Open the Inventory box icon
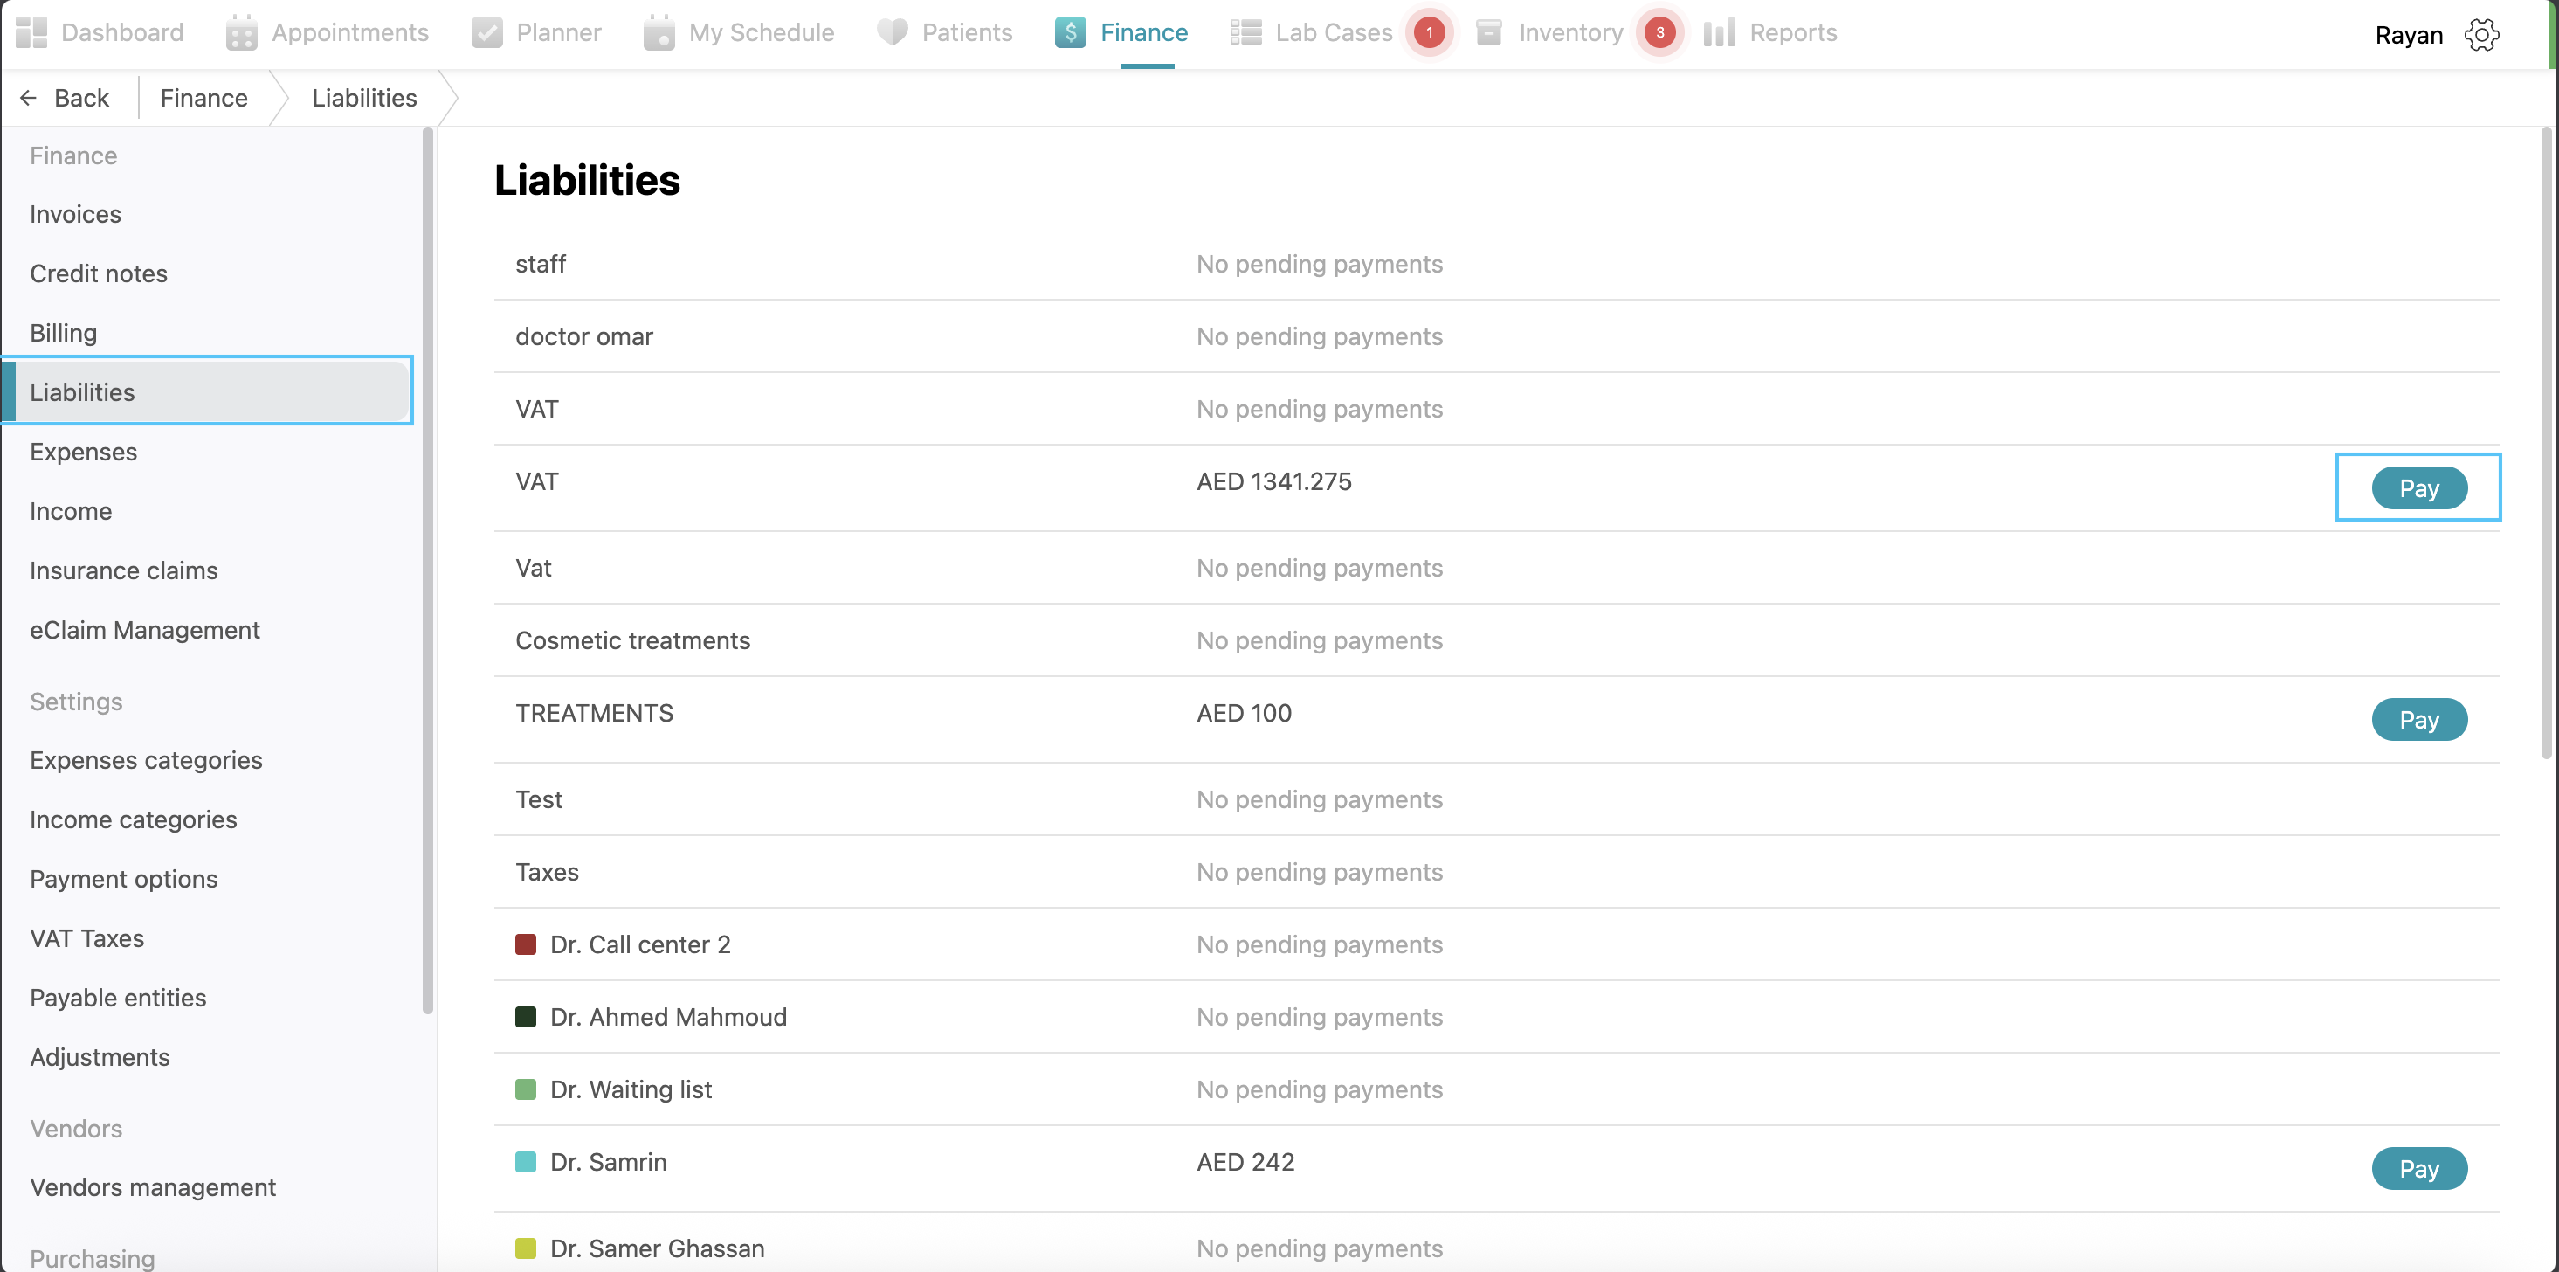 coord(1488,33)
